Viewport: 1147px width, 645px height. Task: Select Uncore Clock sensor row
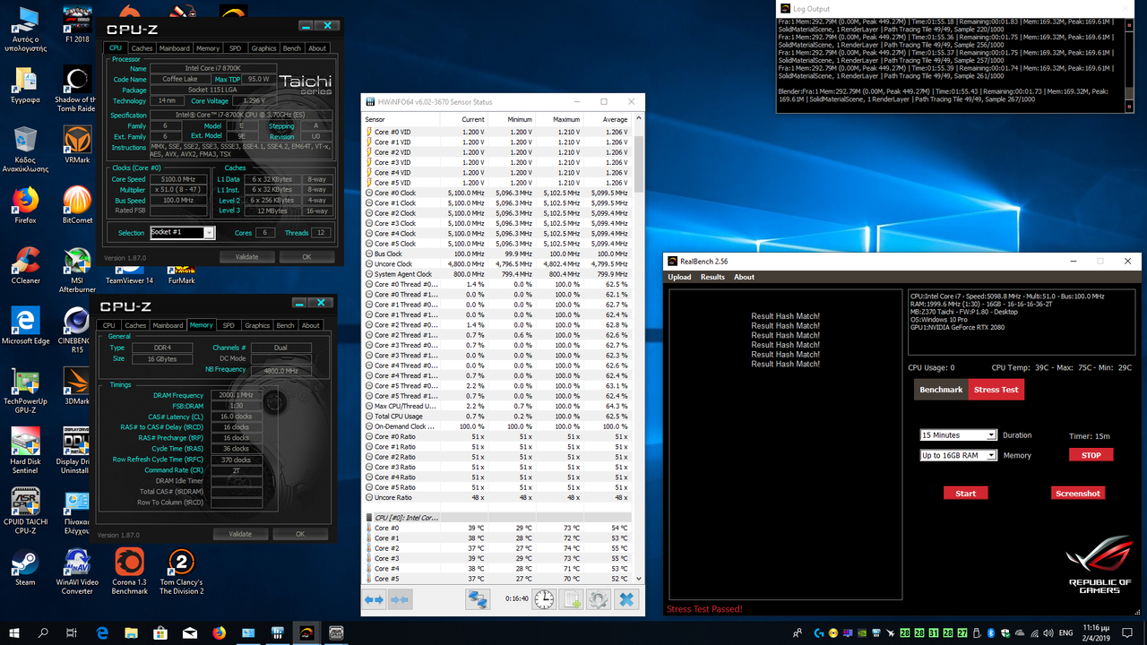pyautogui.click(x=497, y=264)
